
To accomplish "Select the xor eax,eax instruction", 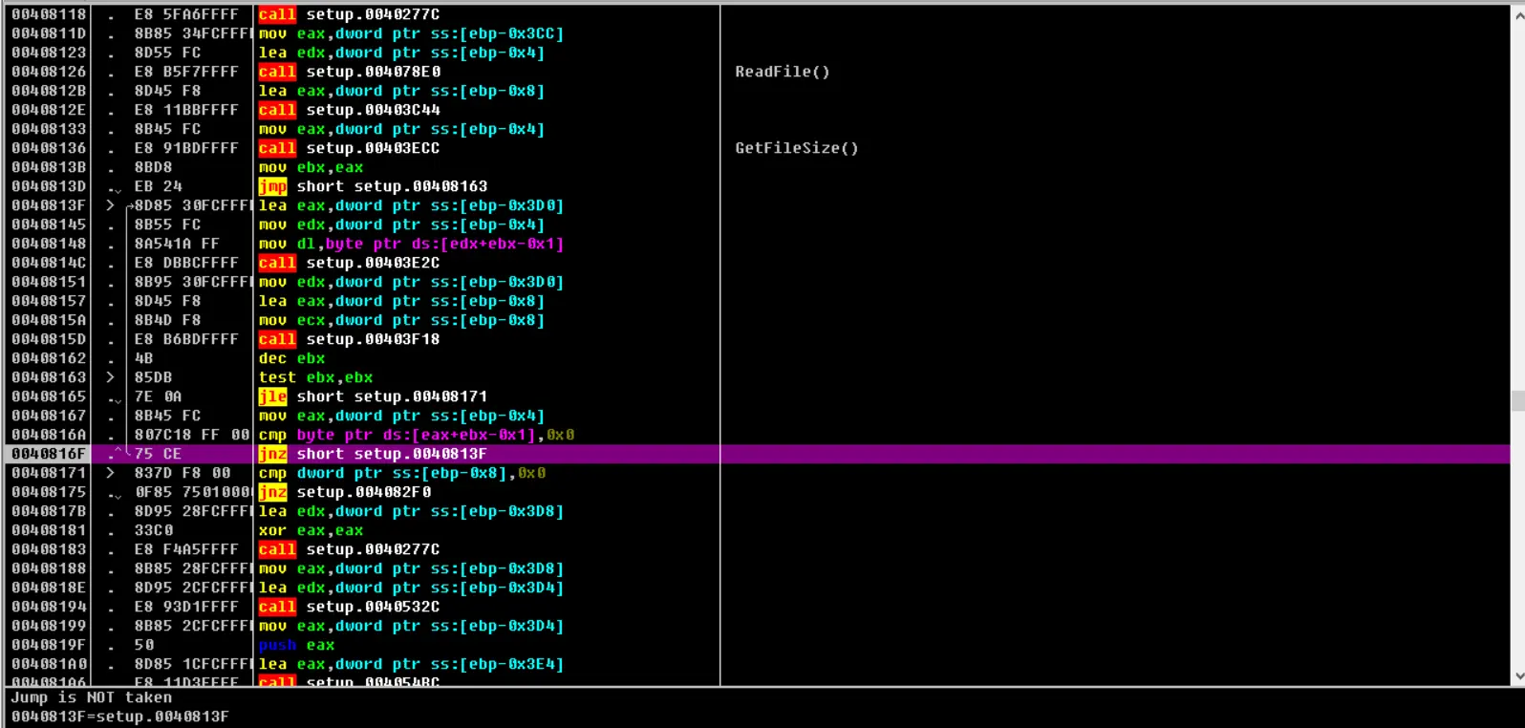I will click(x=311, y=530).
